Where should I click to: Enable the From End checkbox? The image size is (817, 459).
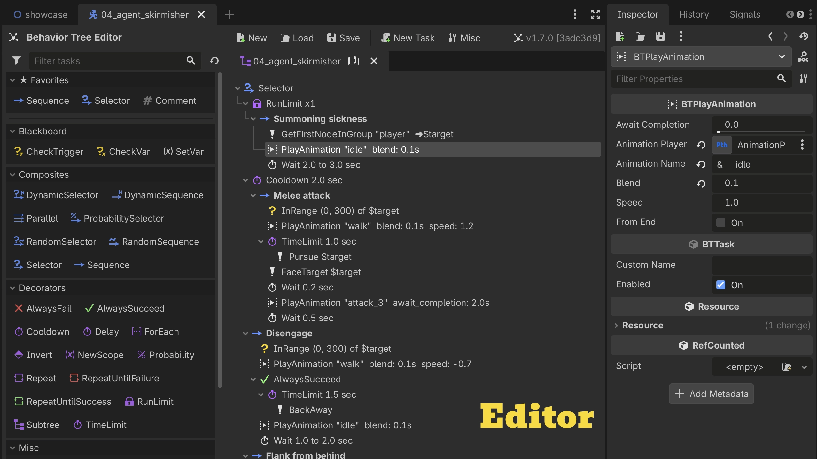click(x=720, y=222)
